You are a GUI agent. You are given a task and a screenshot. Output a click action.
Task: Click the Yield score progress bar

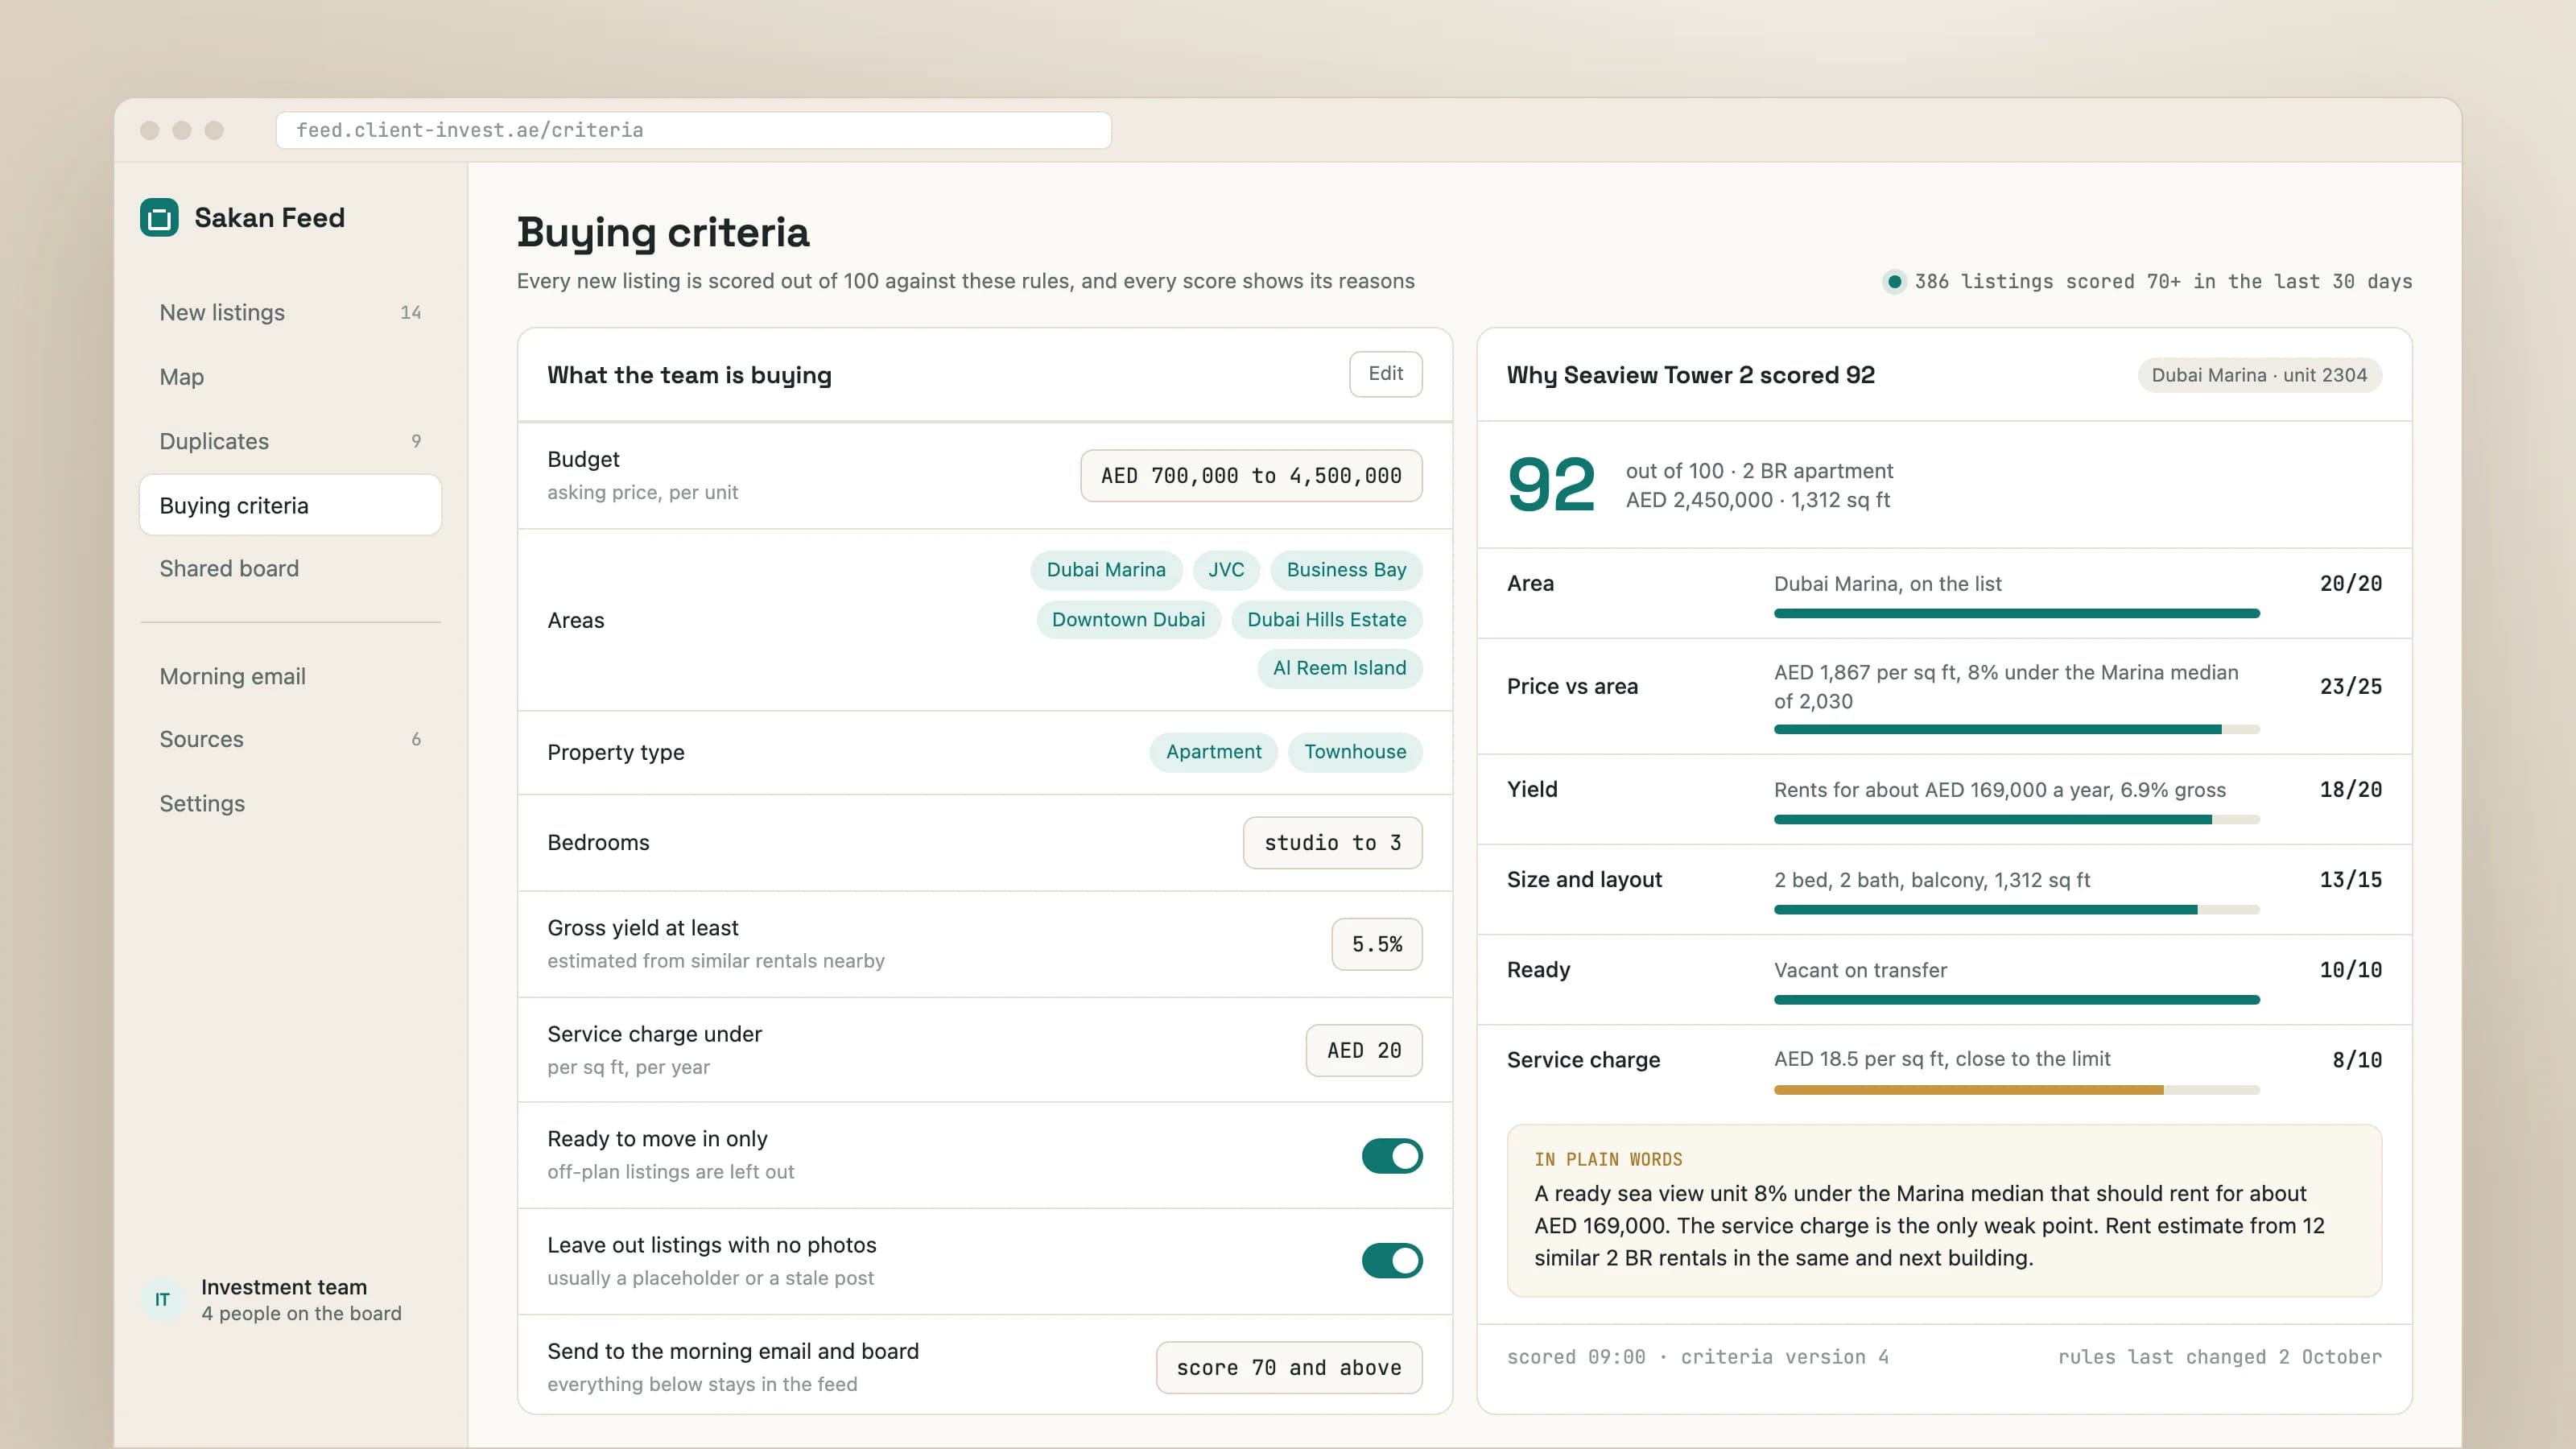(2016, 819)
